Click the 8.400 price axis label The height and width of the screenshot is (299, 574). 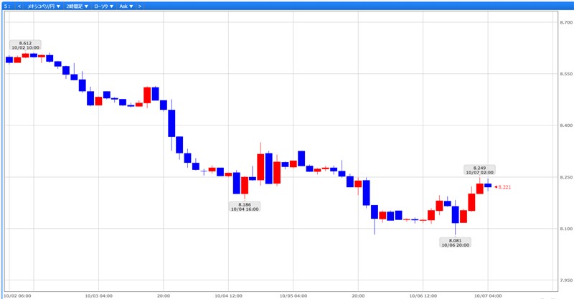click(x=565, y=125)
